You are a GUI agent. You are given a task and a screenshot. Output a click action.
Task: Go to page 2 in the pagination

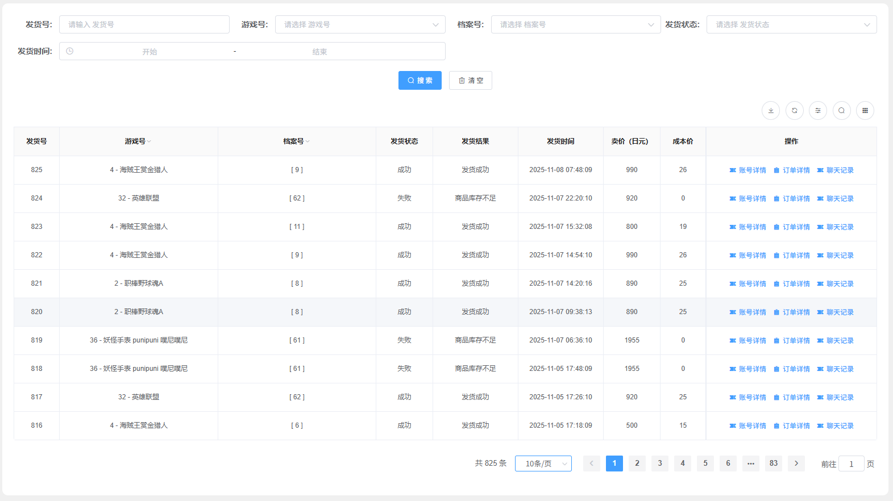(637, 464)
